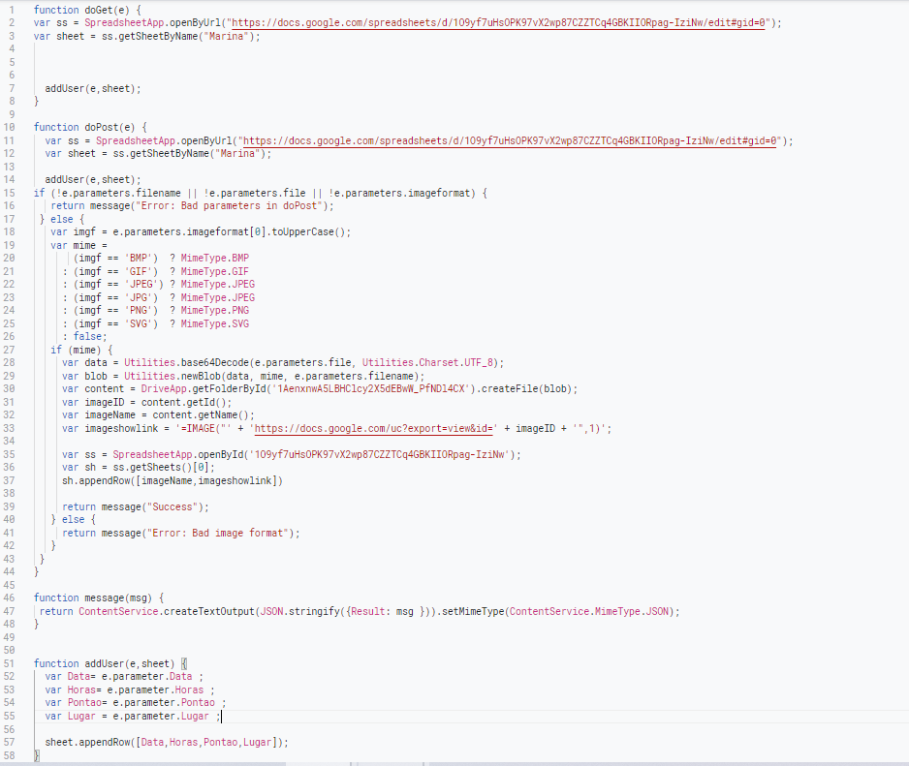909x766 pixels.
Task: Click line number 10 in the gutter
Action: [x=9, y=127]
